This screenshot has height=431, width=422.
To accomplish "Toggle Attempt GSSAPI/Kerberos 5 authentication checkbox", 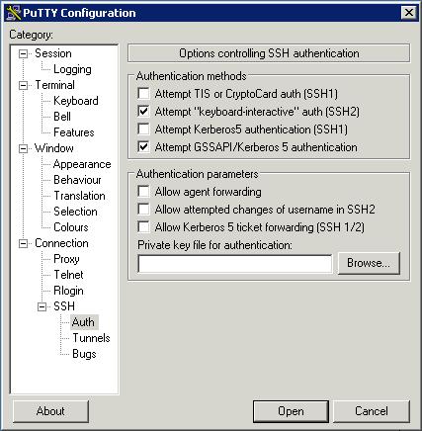I will coord(143,146).
